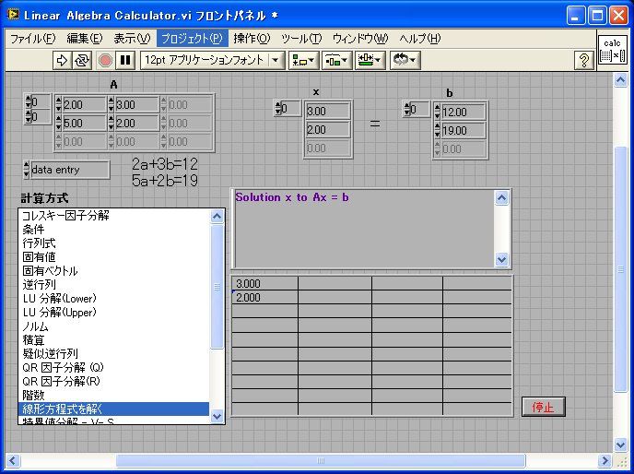
Task: Open the Distribute Objects tool
Action: [335, 60]
